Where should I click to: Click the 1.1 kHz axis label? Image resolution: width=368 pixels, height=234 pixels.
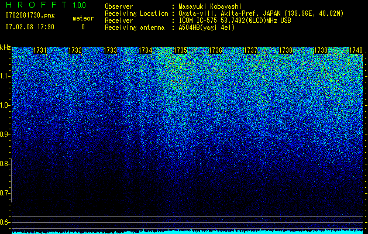click(5, 76)
